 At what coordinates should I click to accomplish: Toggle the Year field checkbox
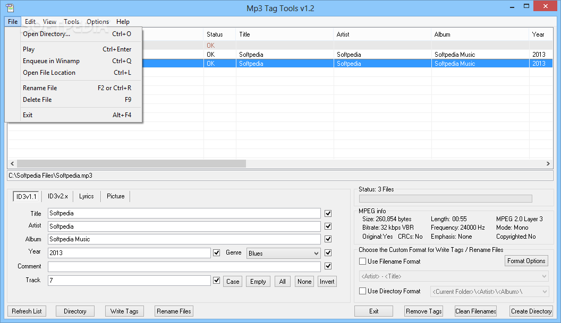[x=216, y=252]
